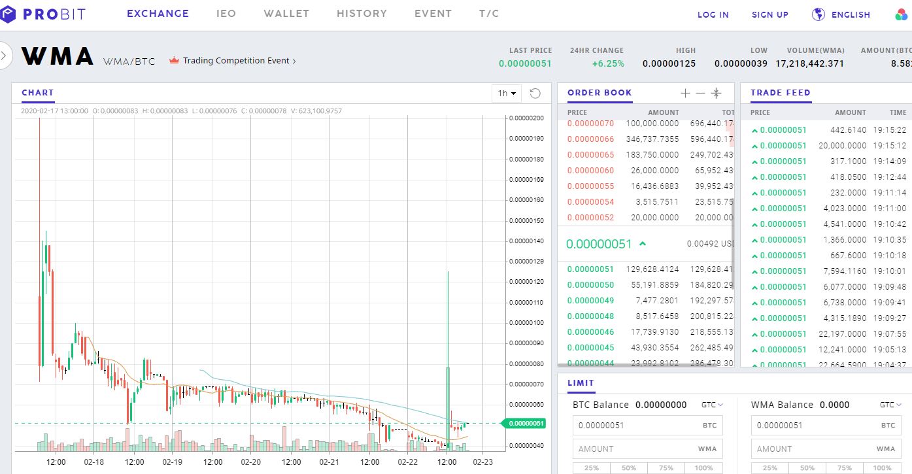The image size is (912, 474).
Task: Select the LIMIT order tab
Action: coord(581,384)
